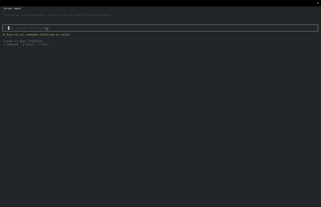This screenshot has height=207, width=321.
Task: Click the git repository warning message
Action: pyautogui.click(x=57, y=15)
